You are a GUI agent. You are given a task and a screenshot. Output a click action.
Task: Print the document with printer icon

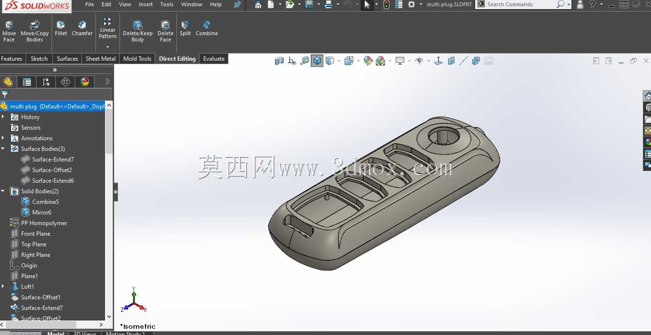pyautogui.click(x=328, y=4)
